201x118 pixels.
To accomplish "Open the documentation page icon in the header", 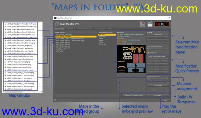I will pos(143,24).
